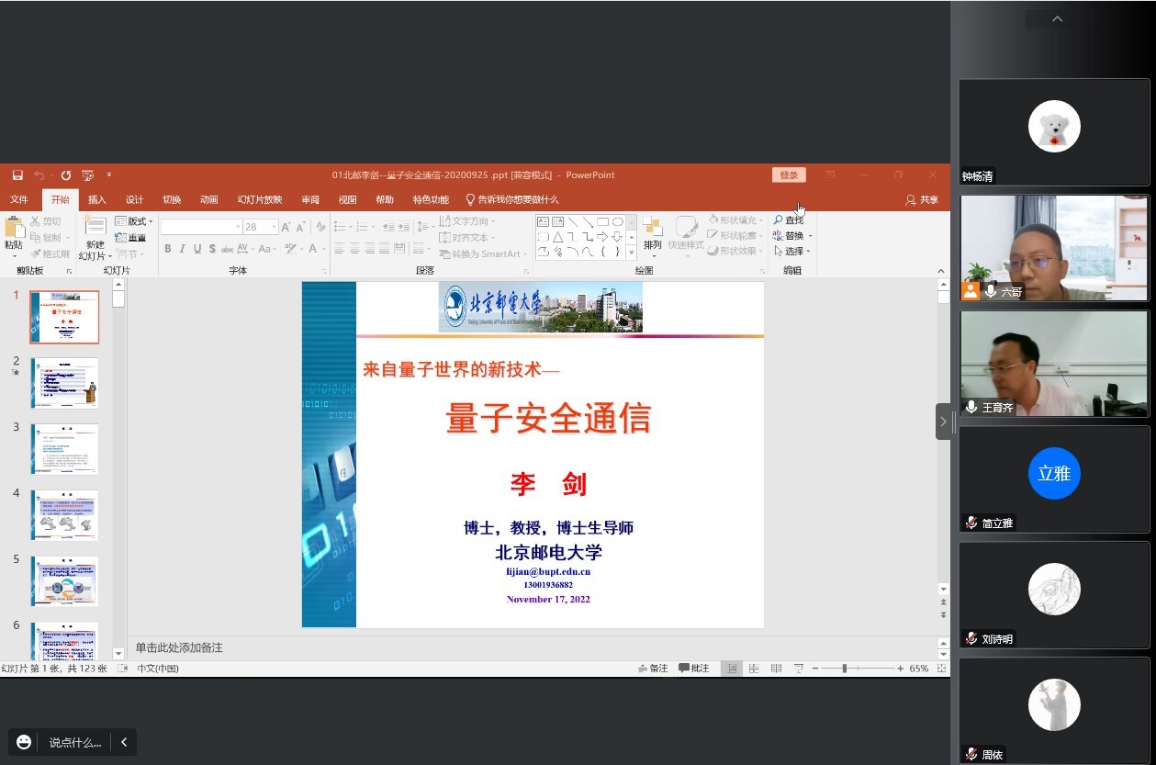Open the emoji reaction smiley icon
The height and width of the screenshot is (765, 1156).
coord(24,742)
